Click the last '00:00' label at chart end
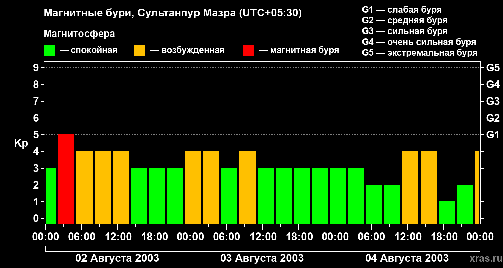The height and width of the screenshot is (268, 503). pyautogui.click(x=480, y=237)
